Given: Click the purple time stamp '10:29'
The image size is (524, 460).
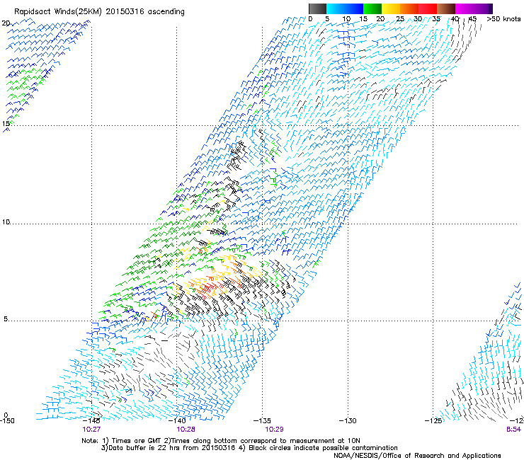Looking at the screenshot, I should click(274, 430).
